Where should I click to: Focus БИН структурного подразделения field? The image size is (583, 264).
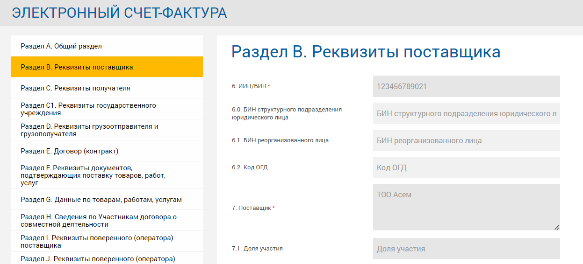coord(466,113)
